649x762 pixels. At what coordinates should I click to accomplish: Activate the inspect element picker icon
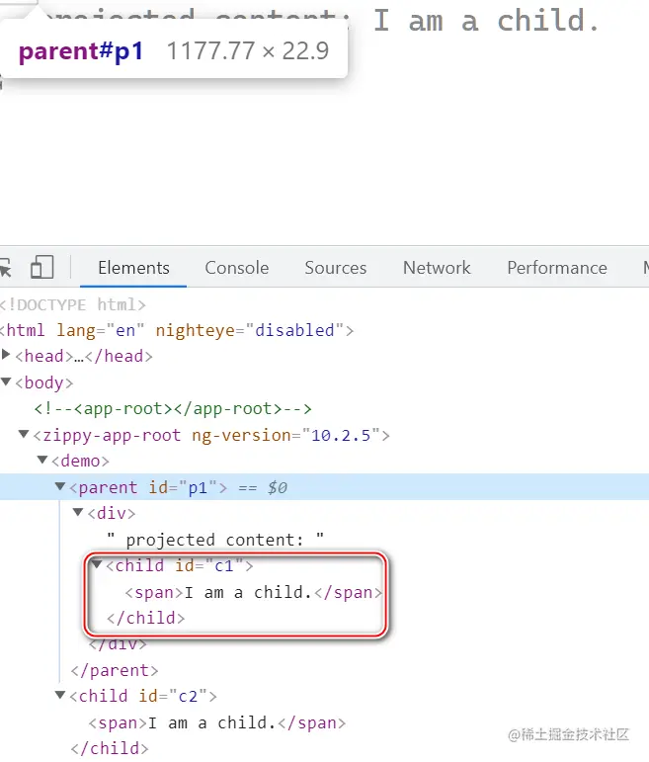click(x=5, y=267)
